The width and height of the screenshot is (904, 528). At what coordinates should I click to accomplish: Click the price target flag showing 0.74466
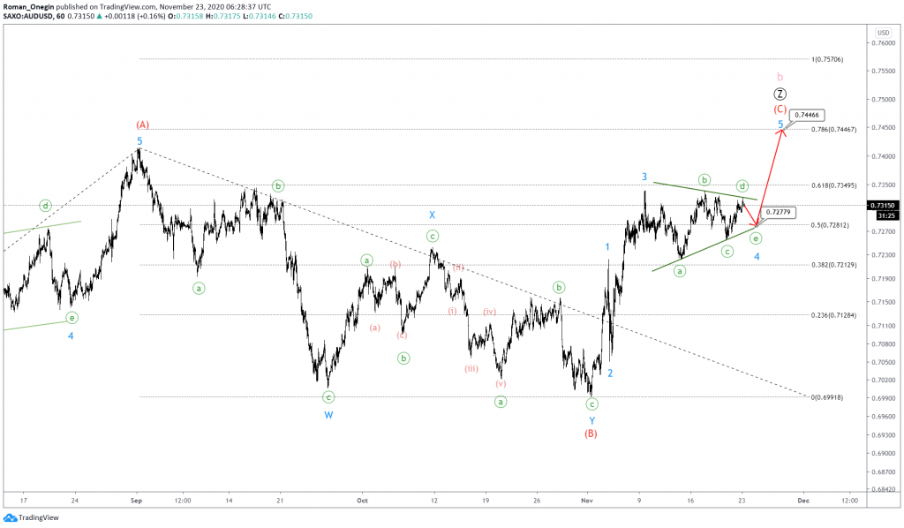[808, 115]
